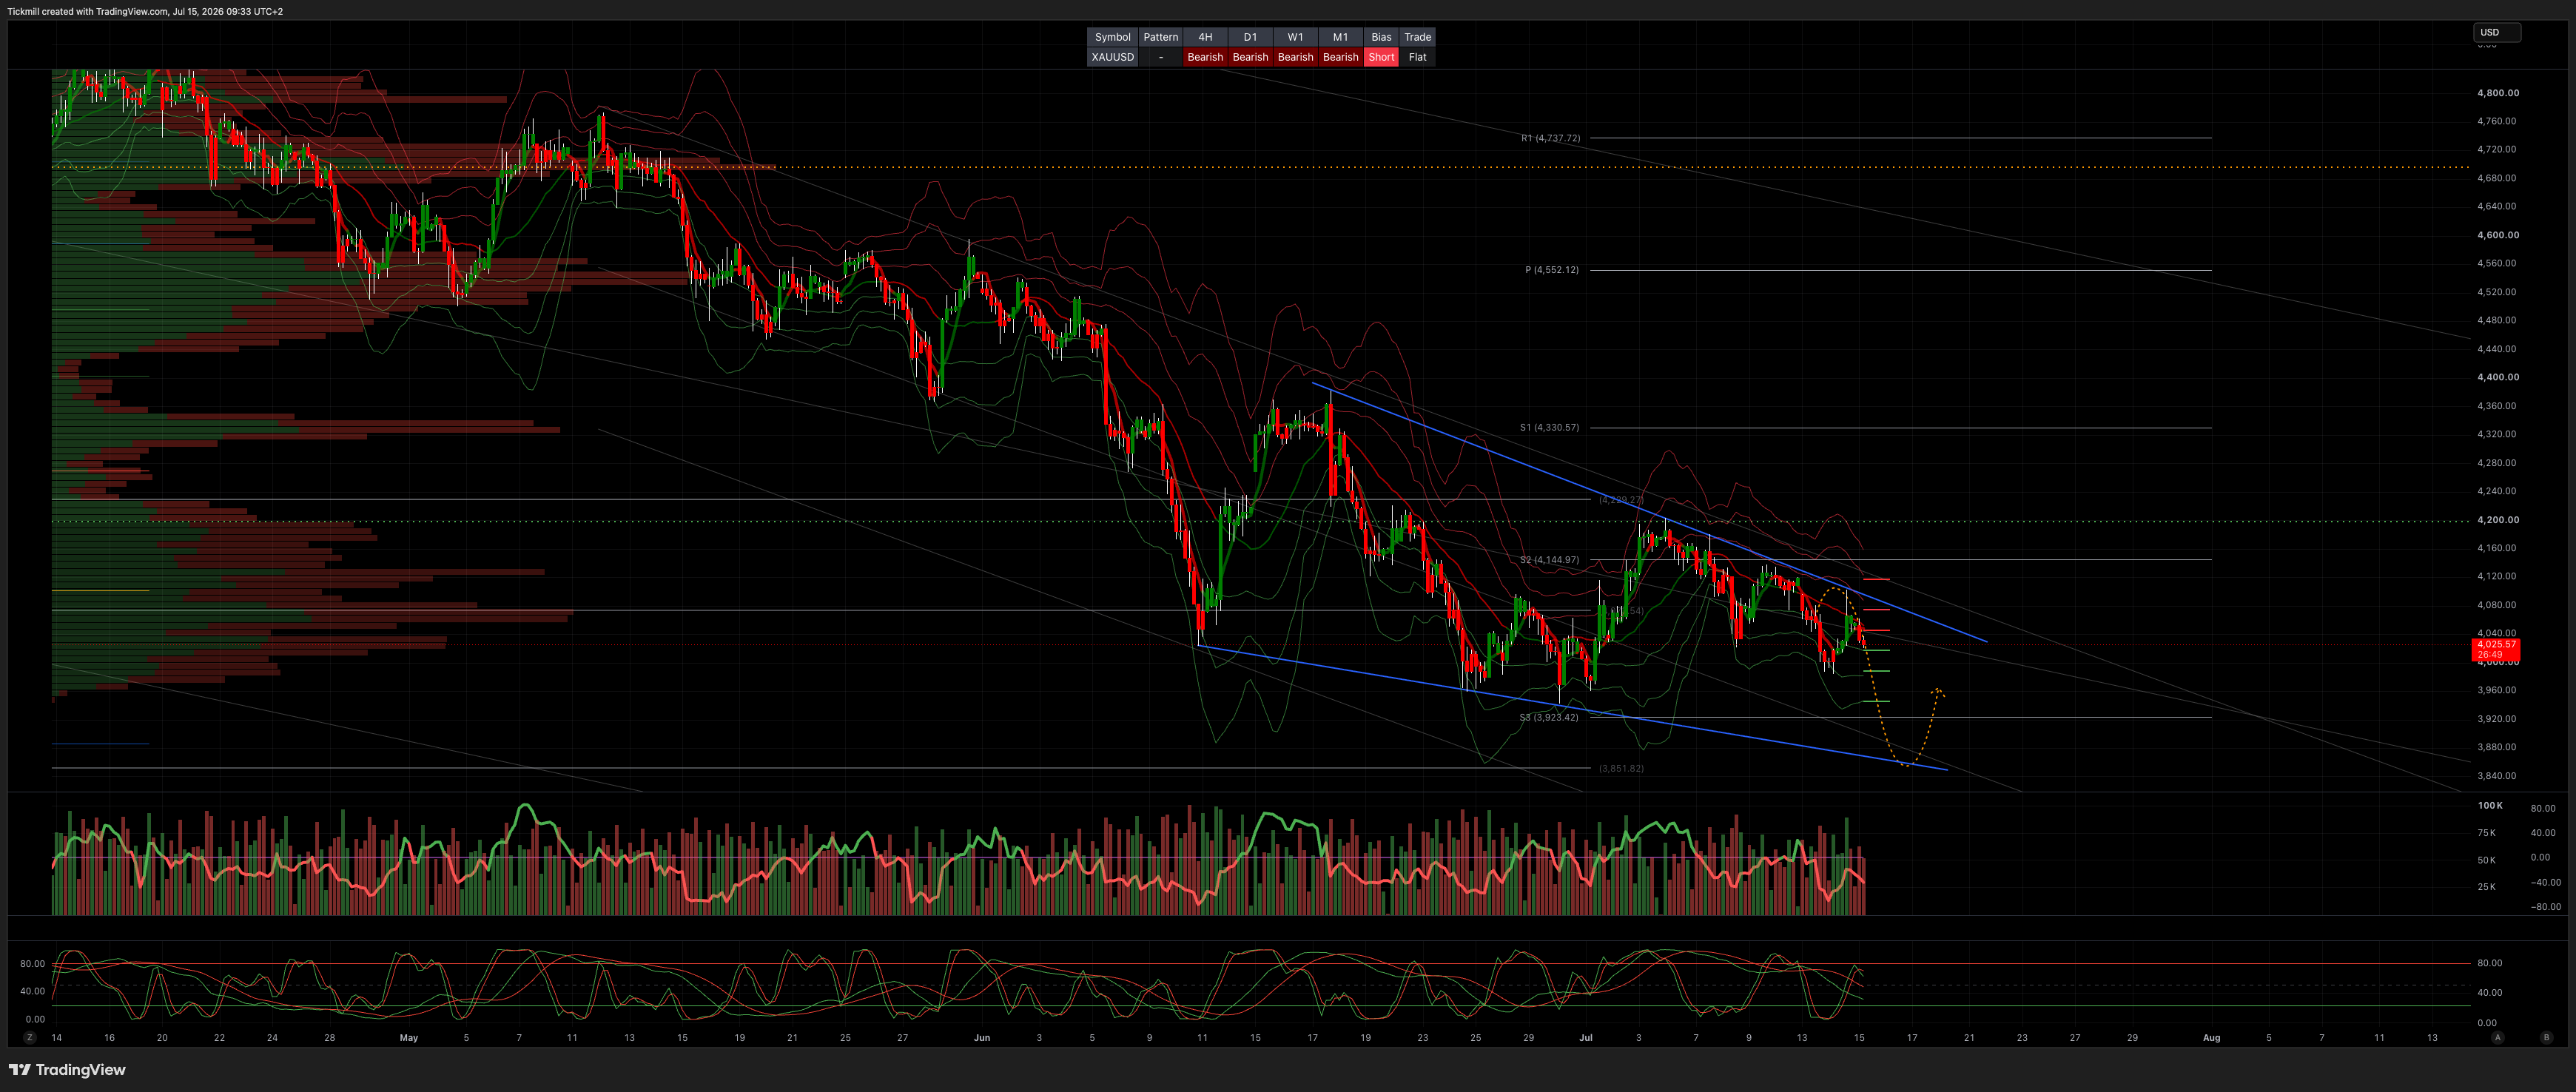The height and width of the screenshot is (1092, 2576).
Task: Click the Aug label on time axis
Action: 2212,1038
